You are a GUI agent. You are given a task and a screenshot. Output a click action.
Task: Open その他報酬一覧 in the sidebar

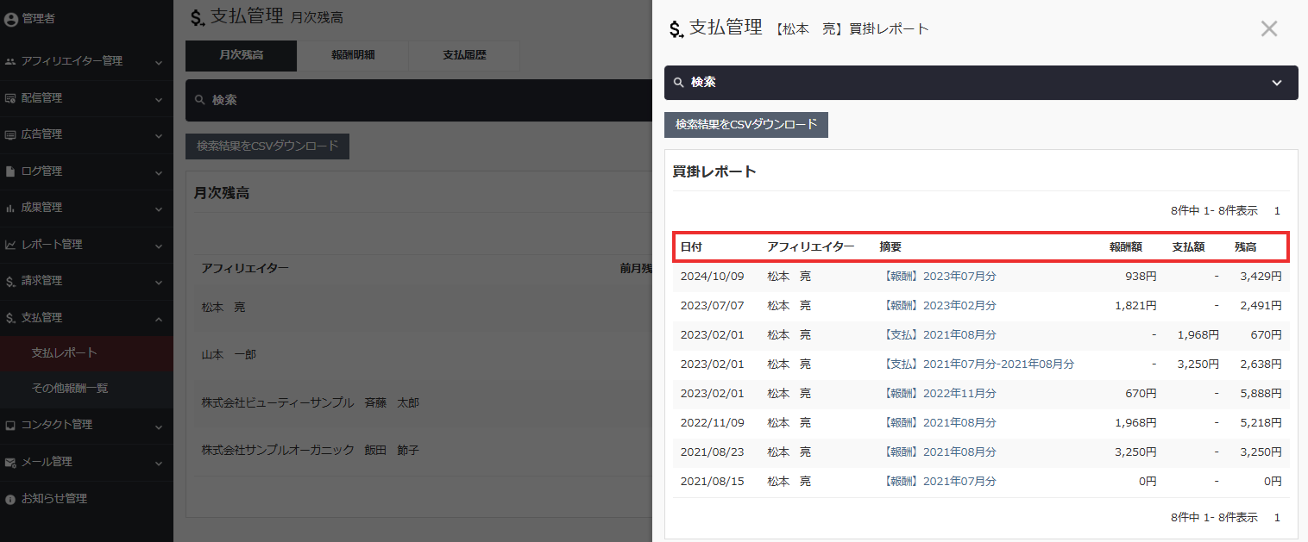pyautogui.click(x=70, y=389)
